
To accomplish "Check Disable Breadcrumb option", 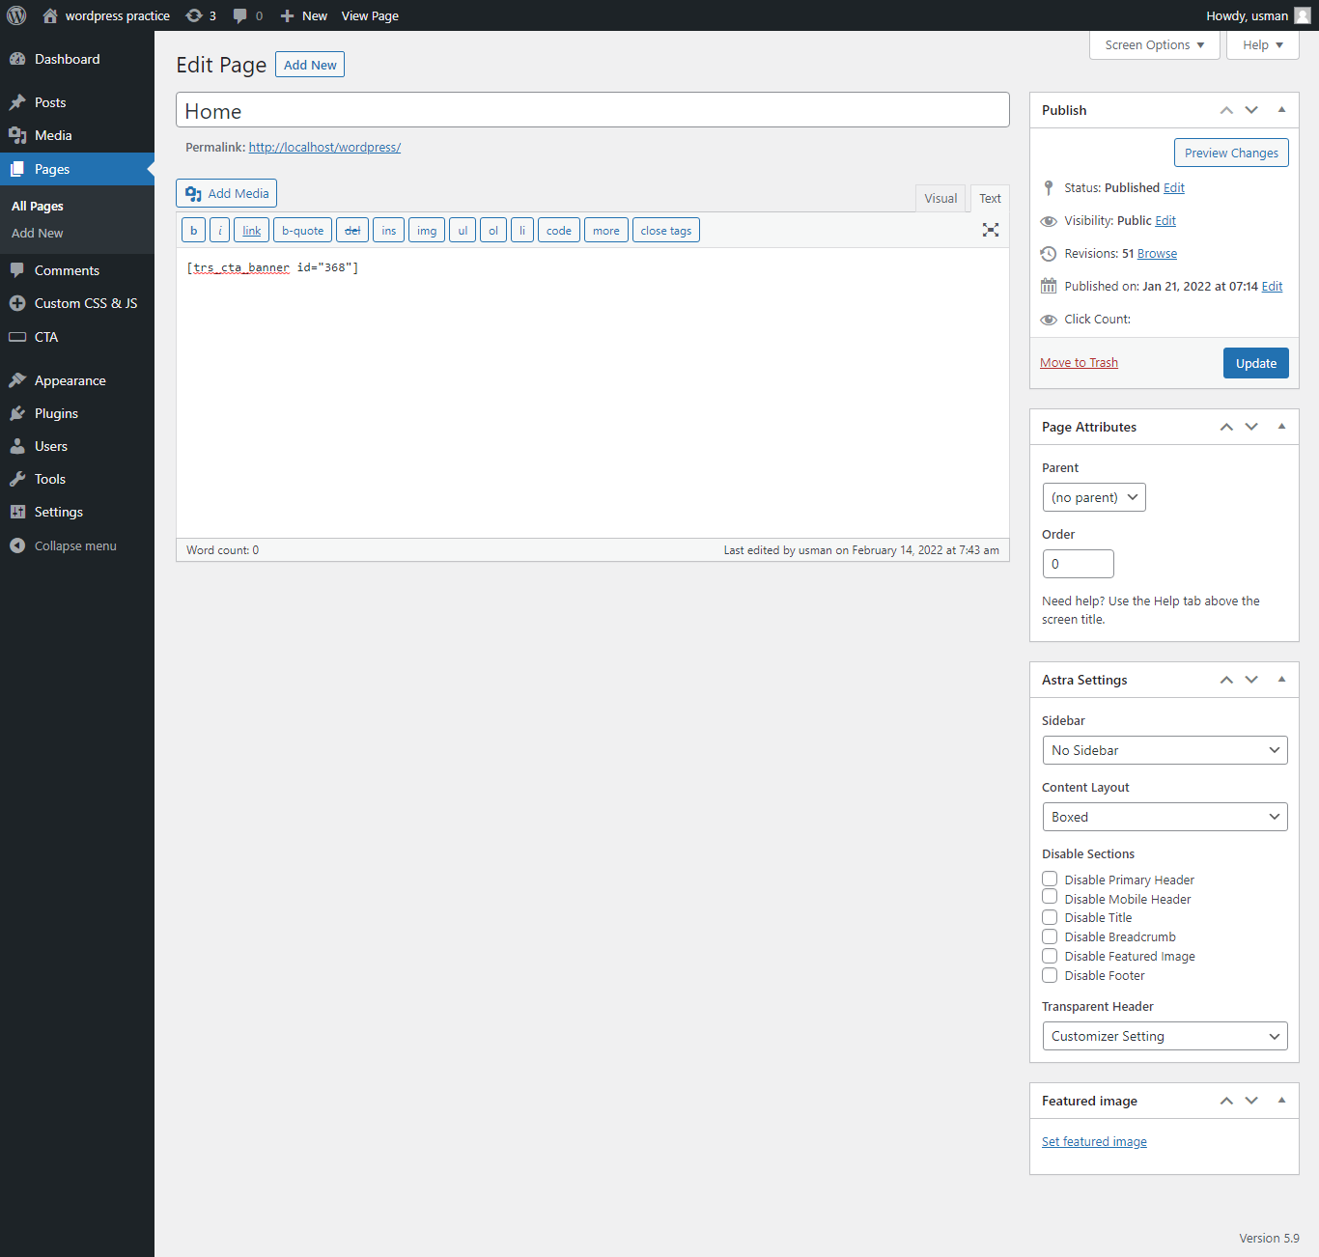I will pos(1050,936).
